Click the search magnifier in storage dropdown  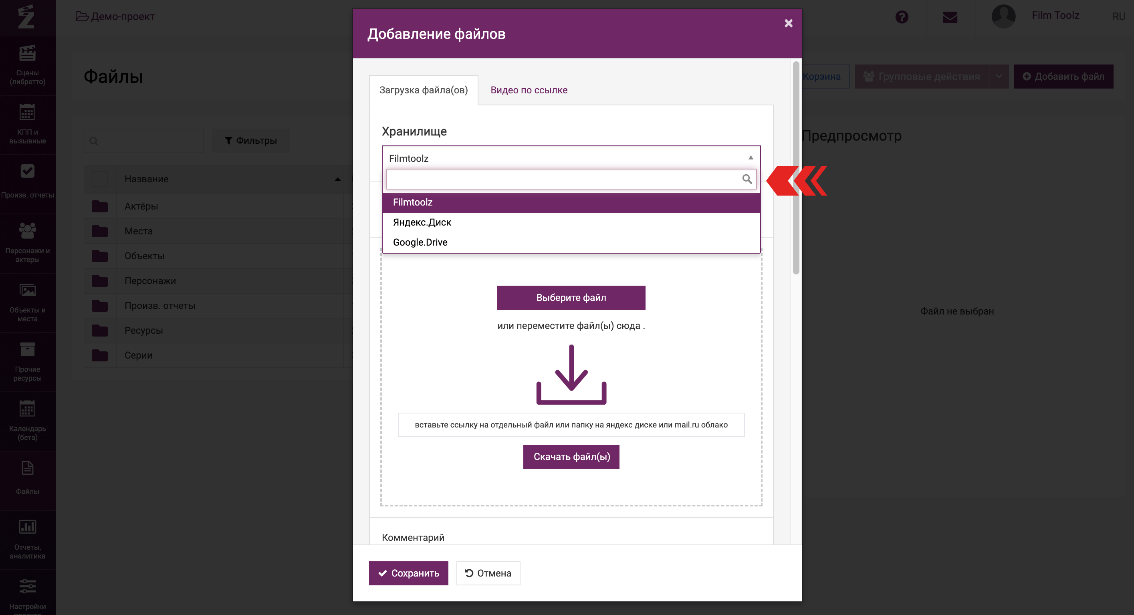pos(747,179)
